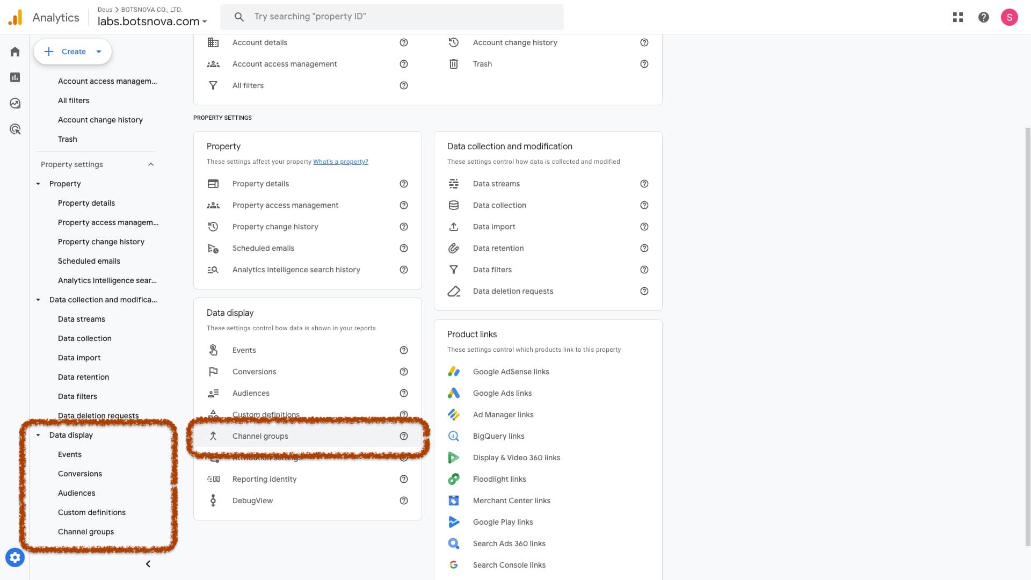Select Audiences in the sidebar
The image size is (1031, 580).
coord(77,493)
